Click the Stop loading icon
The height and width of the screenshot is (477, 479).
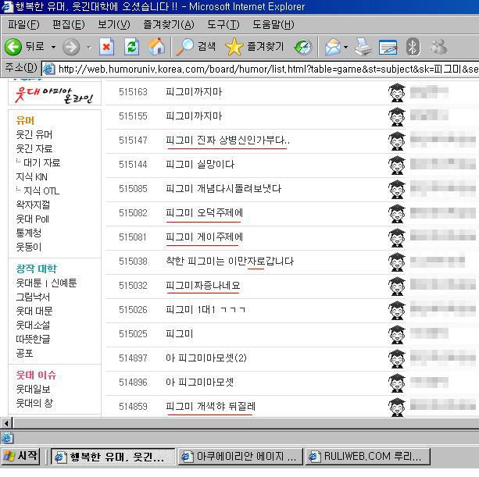coord(105,47)
